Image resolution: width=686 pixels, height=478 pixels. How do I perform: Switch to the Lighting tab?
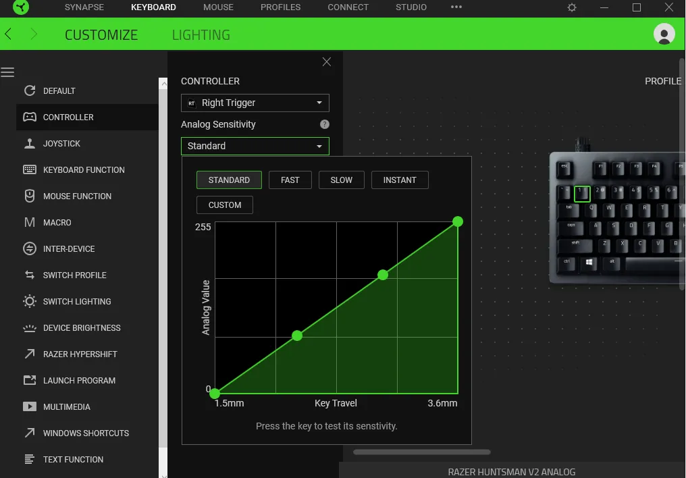click(x=201, y=34)
